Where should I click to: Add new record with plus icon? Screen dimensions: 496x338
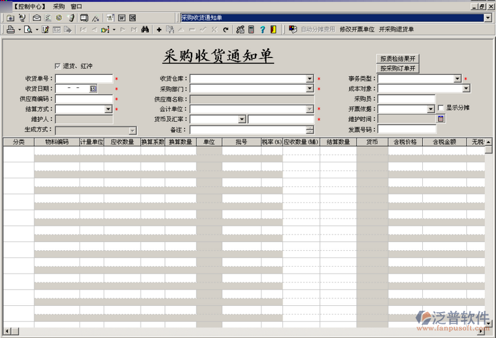click(x=159, y=29)
